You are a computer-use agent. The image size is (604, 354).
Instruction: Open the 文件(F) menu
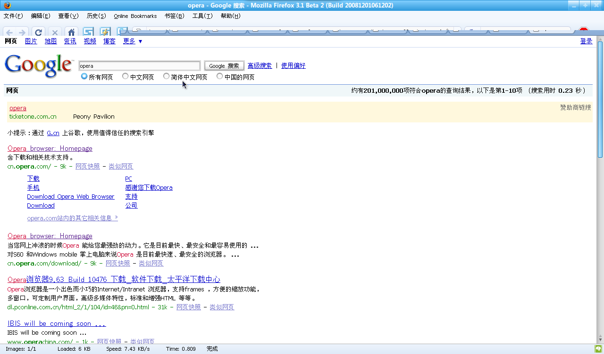click(x=13, y=16)
